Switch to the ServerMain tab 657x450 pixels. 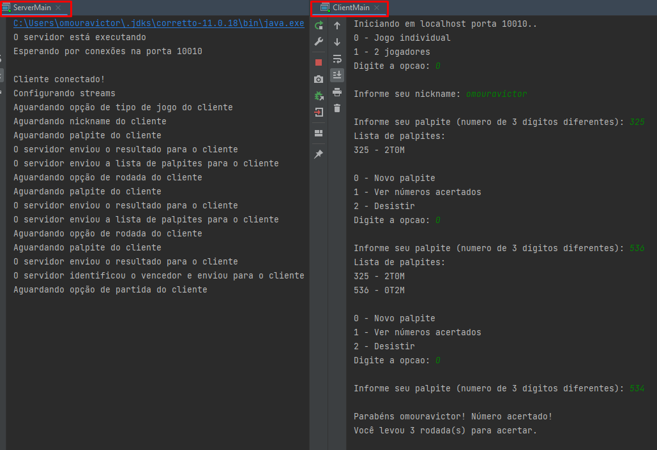(32, 8)
